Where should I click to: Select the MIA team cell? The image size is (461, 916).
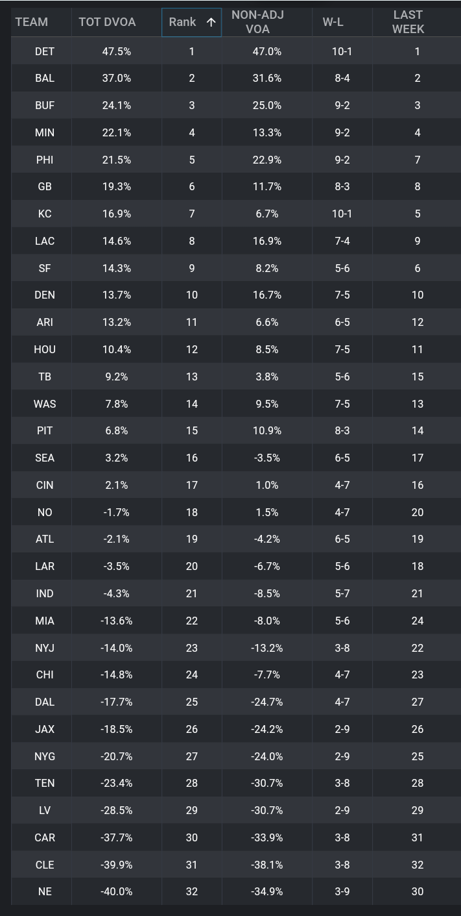click(45, 621)
